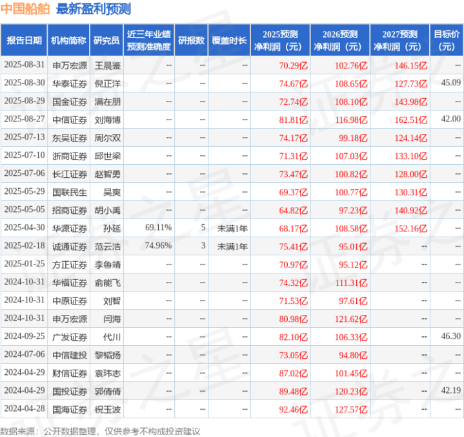Click the 数据来源 disclaimer footer text
This screenshot has height=437, width=464.
pyautogui.click(x=100, y=431)
